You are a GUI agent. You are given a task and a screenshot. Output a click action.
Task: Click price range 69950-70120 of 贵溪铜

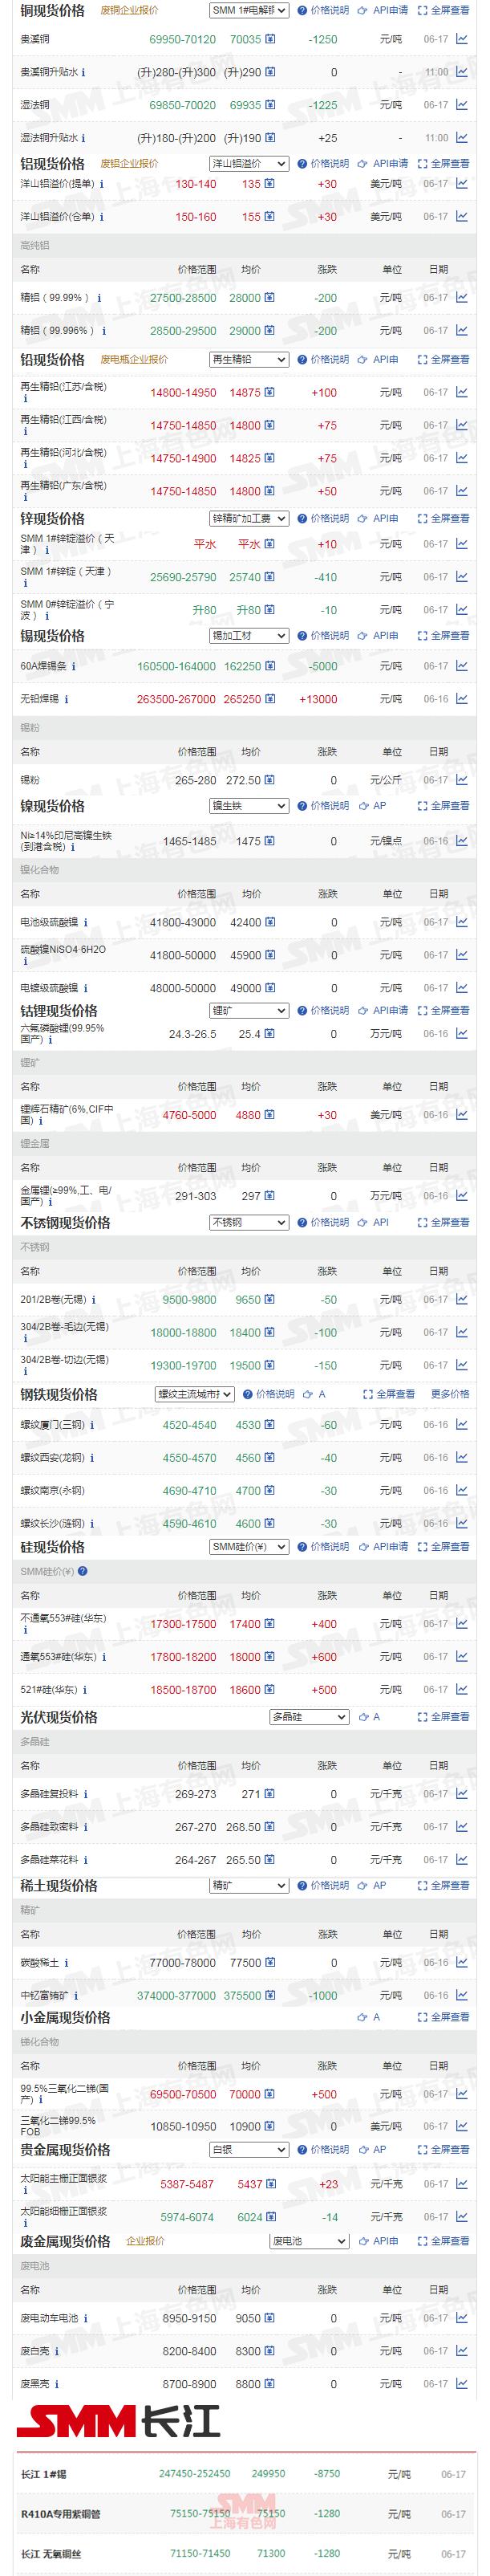point(182,40)
